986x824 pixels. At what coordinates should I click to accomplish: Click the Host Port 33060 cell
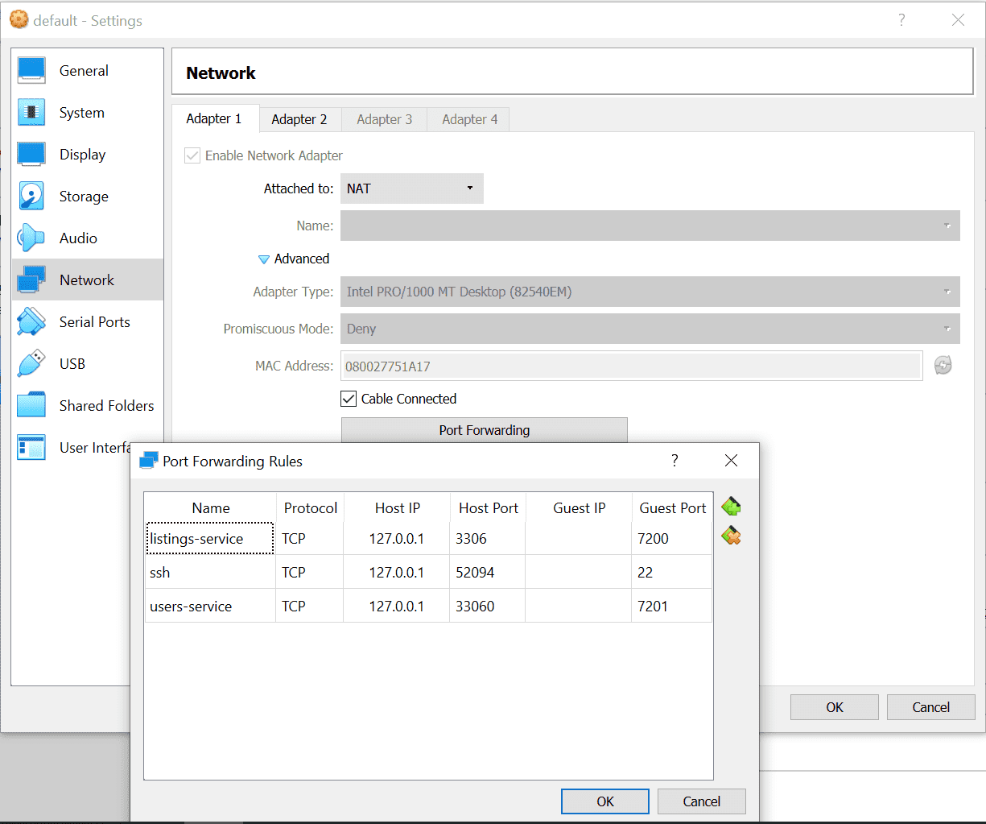pos(487,607)
